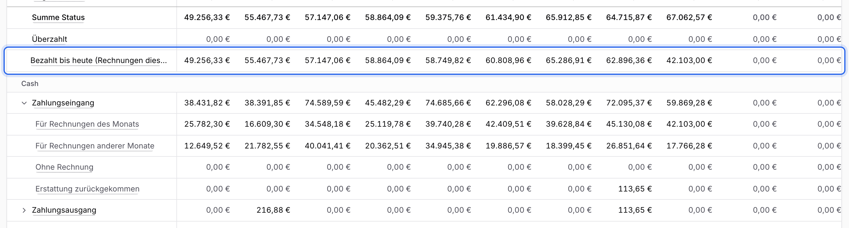Click the Cash section header
Screen dimensions: 849x228
point(30,84)
